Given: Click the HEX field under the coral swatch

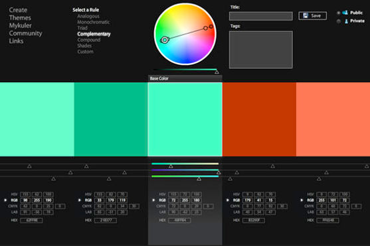Looking at the screenshot, I should [328, 221].
